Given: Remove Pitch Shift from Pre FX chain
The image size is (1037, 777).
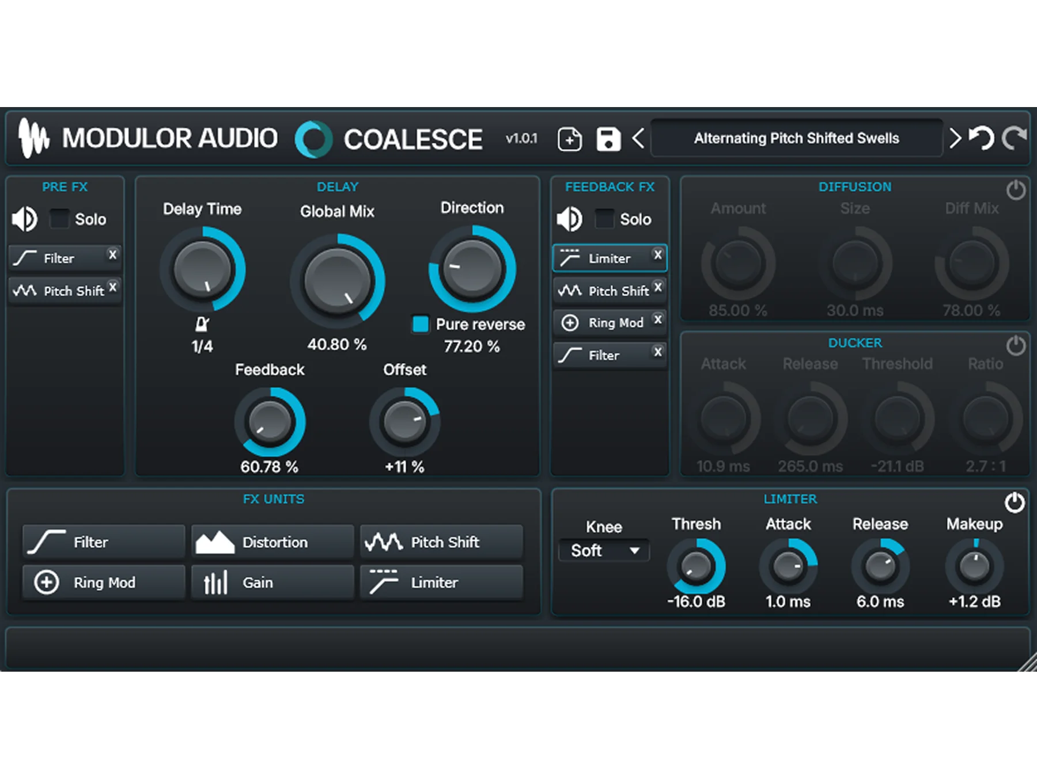Looking at the screenshot, I should click(113, 287).
